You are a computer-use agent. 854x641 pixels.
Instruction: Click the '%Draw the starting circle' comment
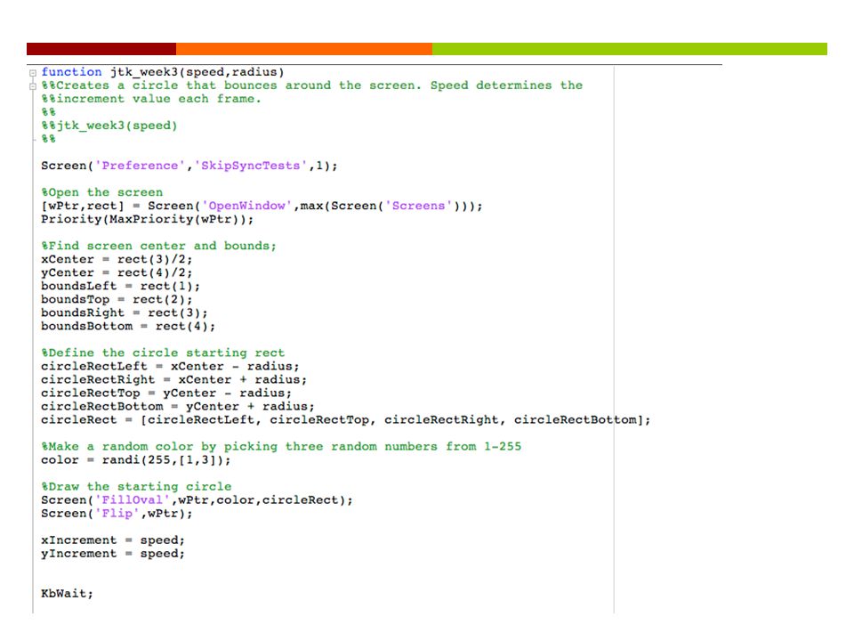click(136, 486)
